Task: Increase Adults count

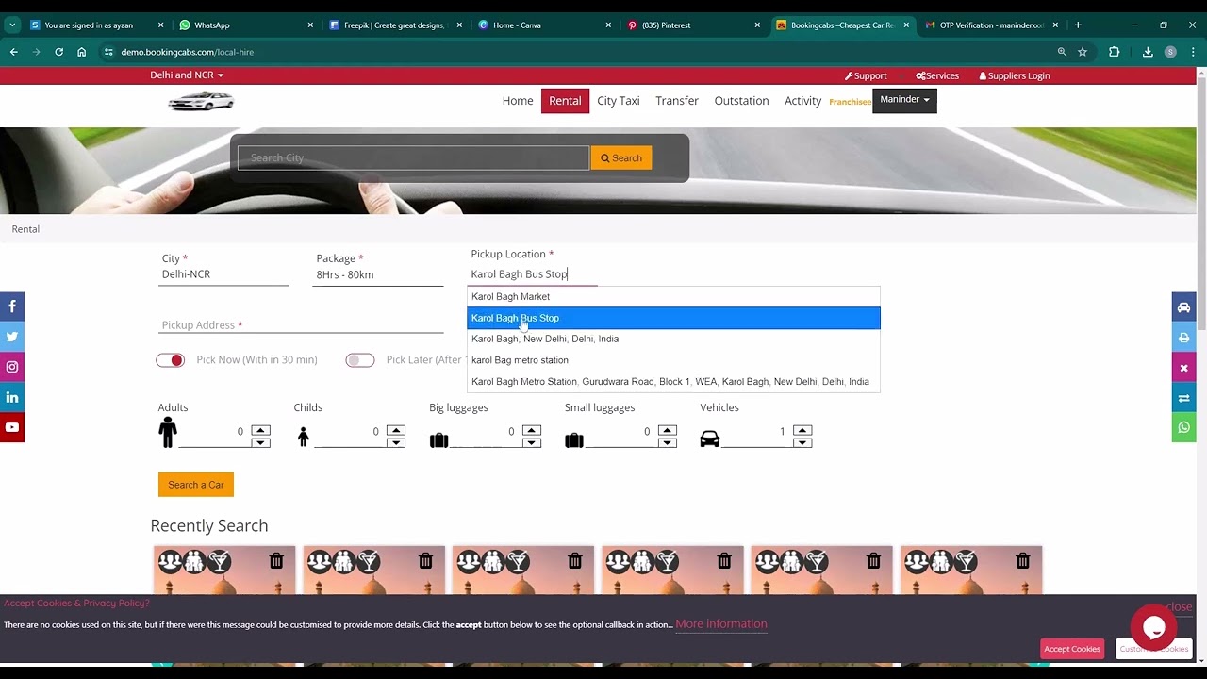Action: (260, 430)
